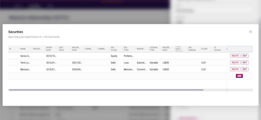Sort by the COUPON TYPE column header
Screen dimensions: 261x120
tap(153, 49)
